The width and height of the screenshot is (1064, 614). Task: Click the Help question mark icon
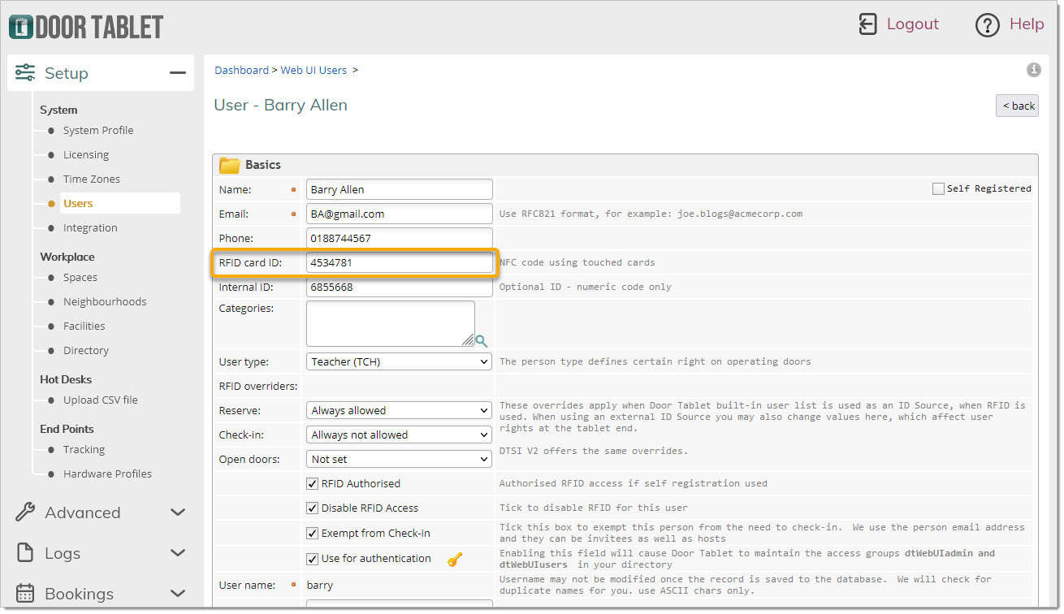click(987, 25)
